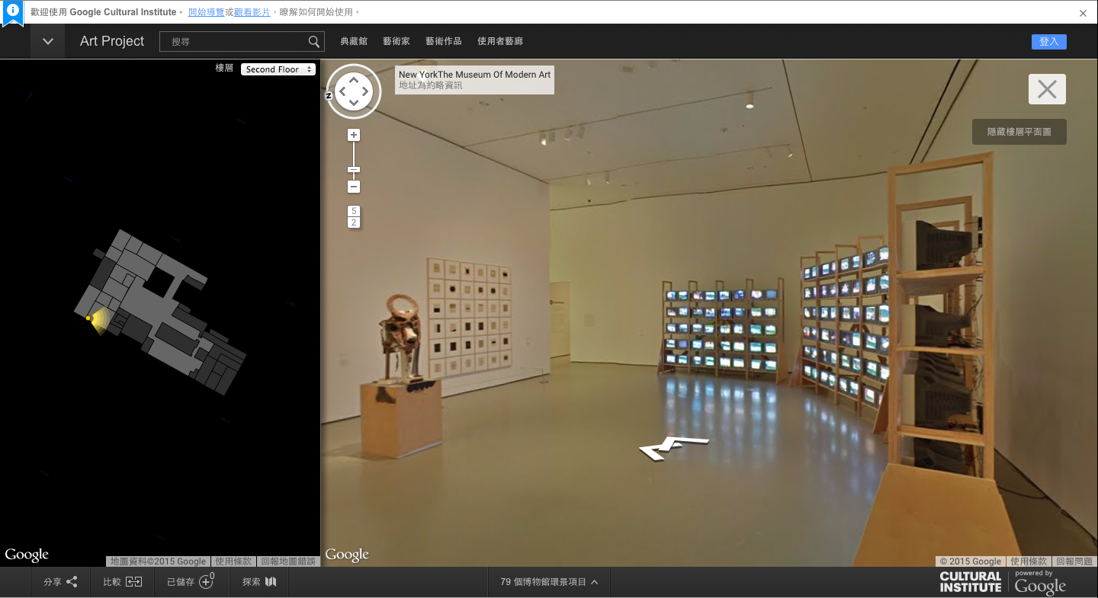This screenshot has width=1098, height=598.
Task: Expand the 79 museum view items panel
Action: click(x=549, y=582)
